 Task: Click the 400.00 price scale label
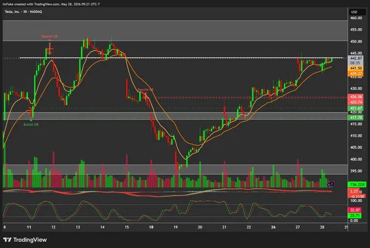click(x=356, y=159)
